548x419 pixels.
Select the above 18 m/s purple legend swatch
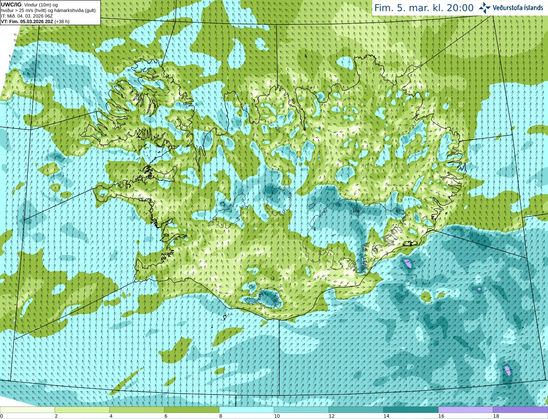(x=521, y=410)
